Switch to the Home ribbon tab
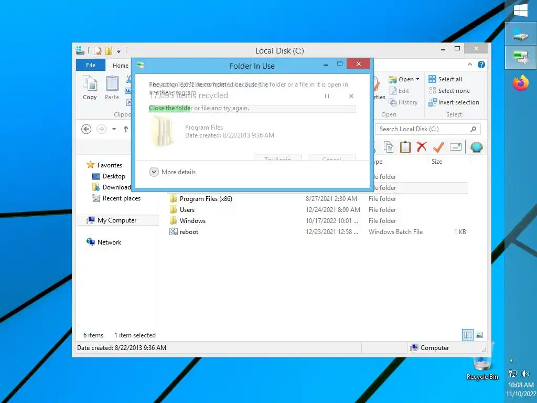This screenshot has width=537, height=403. [121, 66]
